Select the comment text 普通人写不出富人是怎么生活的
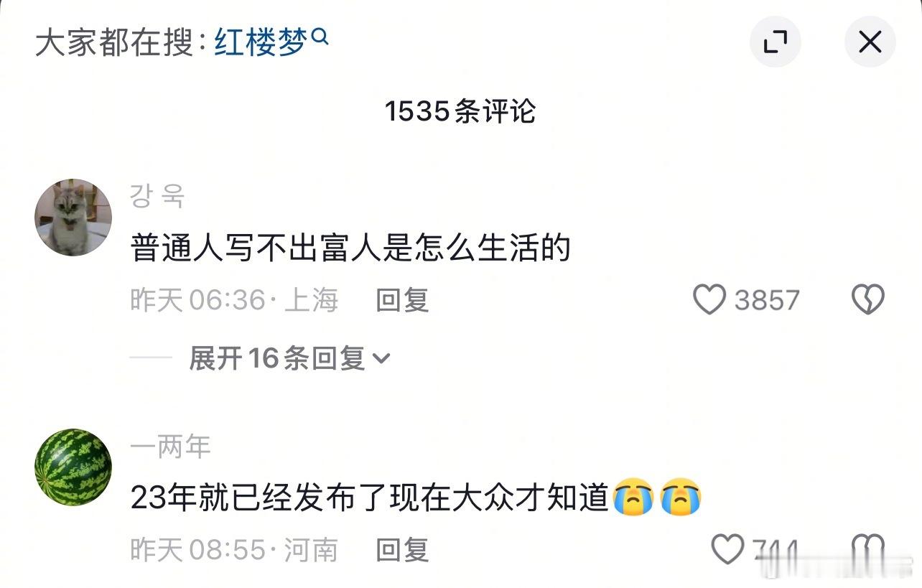 pyautogui.click(x=350, y=248)
